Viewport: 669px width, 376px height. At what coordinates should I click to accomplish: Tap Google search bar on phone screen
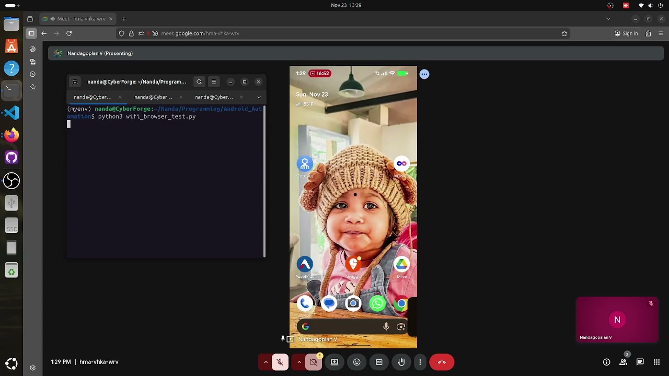tap(353, 327)
